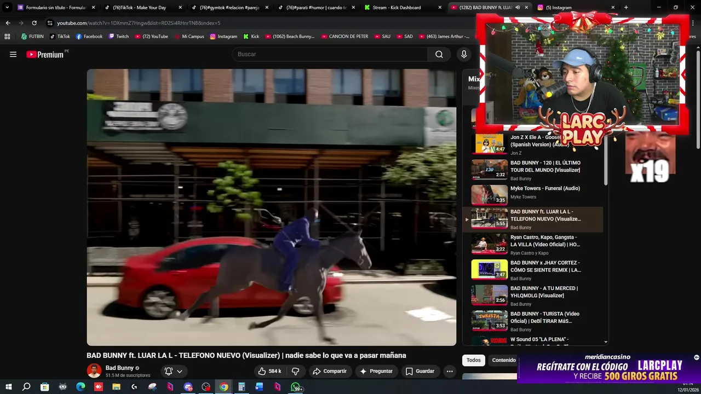Open FUTBIN bookmark
Screen dimensions: 701x394
point(32,37)
